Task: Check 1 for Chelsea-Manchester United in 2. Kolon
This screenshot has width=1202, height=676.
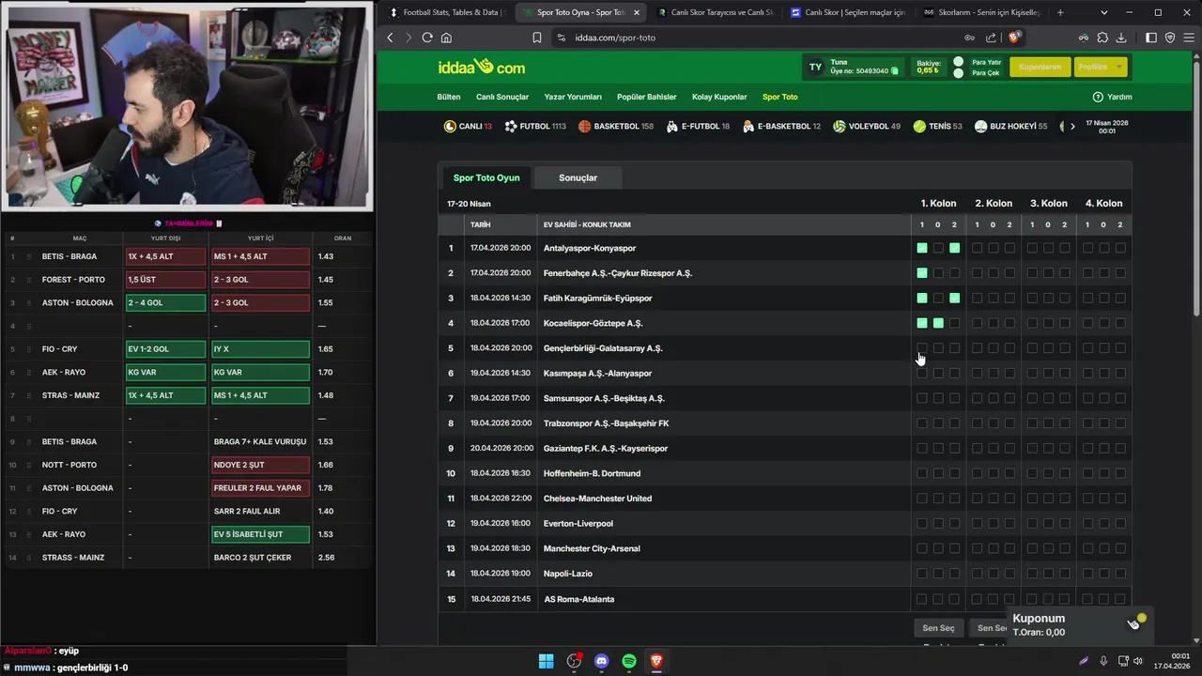Action: point(977,499)
